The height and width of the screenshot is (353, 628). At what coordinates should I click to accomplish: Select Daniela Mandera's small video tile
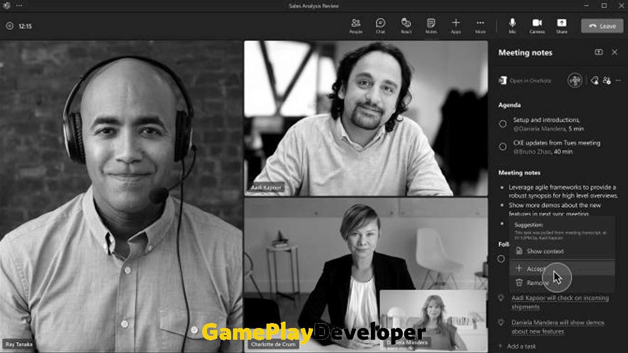pos(434,320)
